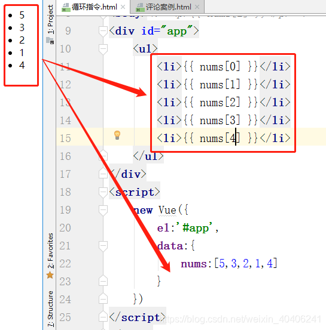Click the closing </ul> tag
The width and height of the screenshot is (326, 330).
(148, 156)
